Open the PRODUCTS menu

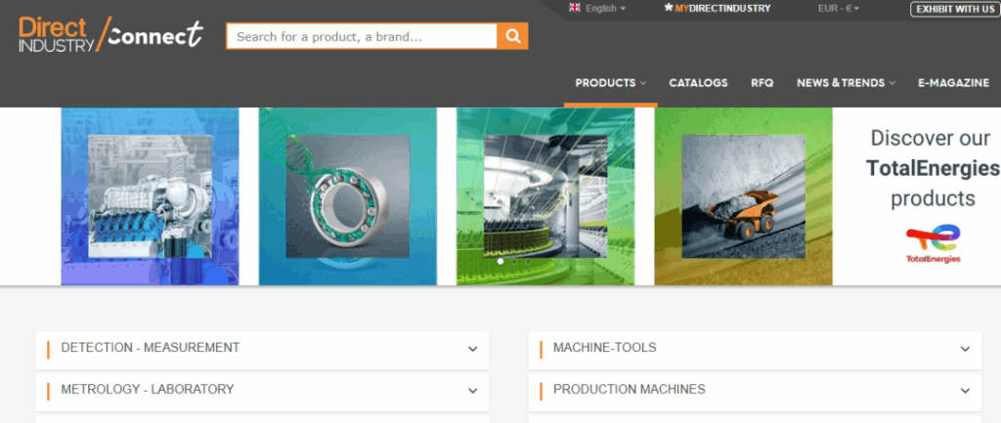pos(610,83)
